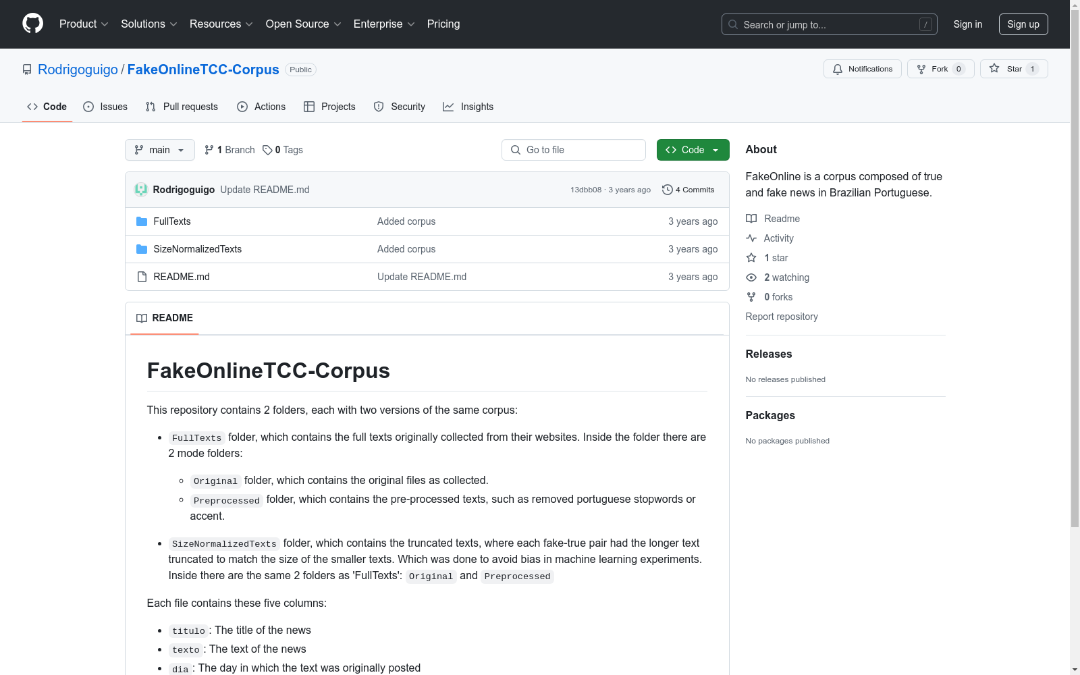Click the Go to file search box
The height and width of the screenshot is (675, 1080).
pos(574,150)
